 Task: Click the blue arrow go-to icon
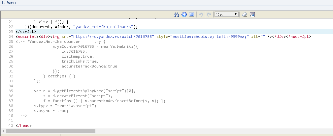184,14
